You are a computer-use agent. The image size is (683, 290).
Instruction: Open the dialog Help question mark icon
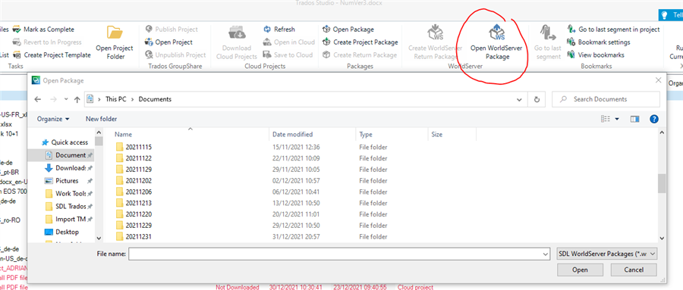pyautogui.click(x=654, y=119)
